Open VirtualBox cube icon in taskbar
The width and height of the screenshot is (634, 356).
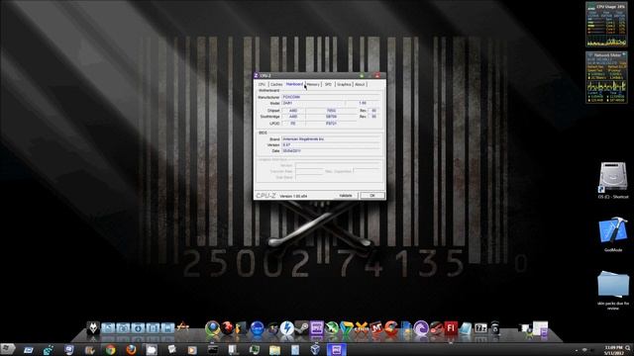pos(315,349)
